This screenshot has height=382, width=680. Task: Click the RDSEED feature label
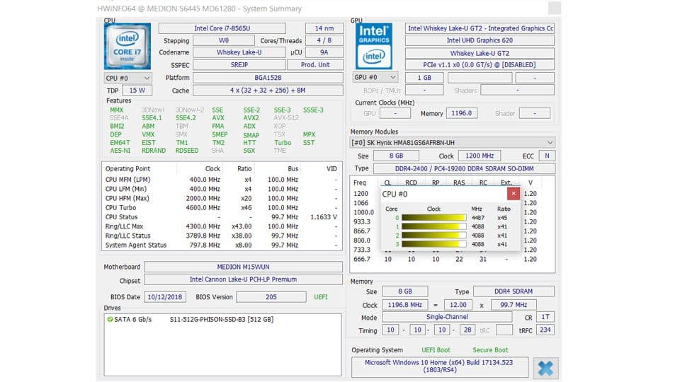click(x=187, y=150)
